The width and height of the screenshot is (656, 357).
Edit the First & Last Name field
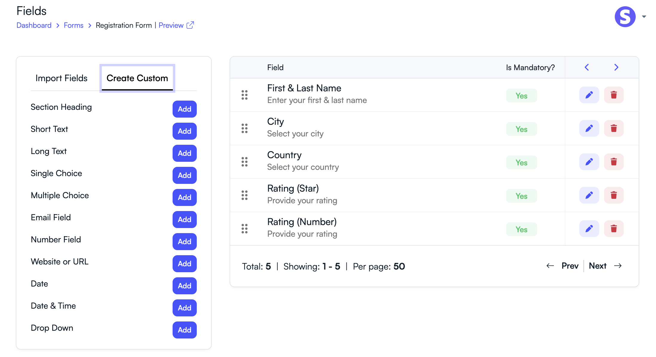pos(589,95)
